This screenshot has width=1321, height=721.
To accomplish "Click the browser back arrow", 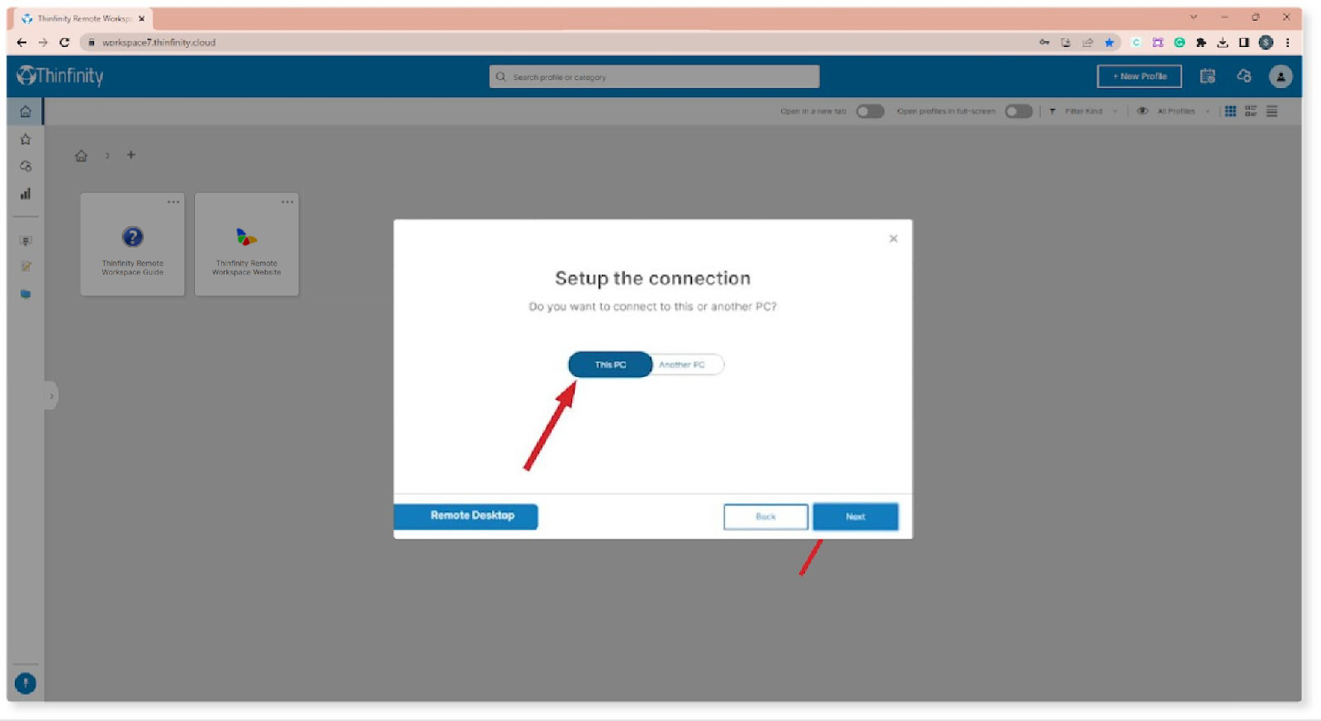I will (21, 42).
